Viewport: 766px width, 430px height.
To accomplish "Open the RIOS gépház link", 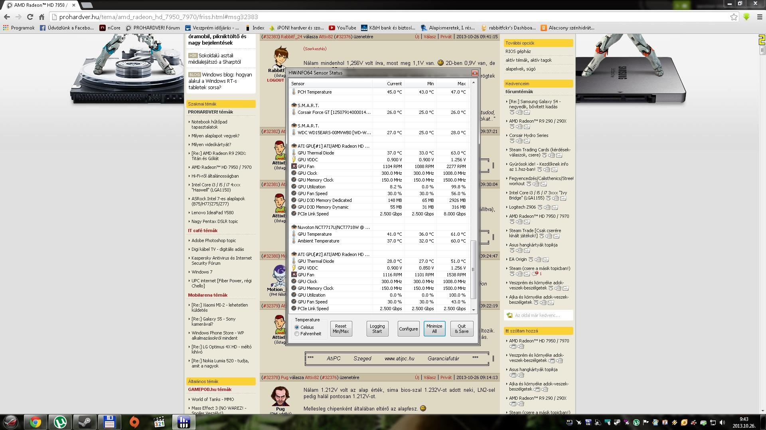I will point(518,51).
